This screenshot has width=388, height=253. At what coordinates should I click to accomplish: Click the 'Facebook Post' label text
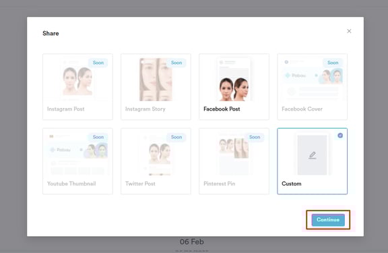(x=222, y=109)
